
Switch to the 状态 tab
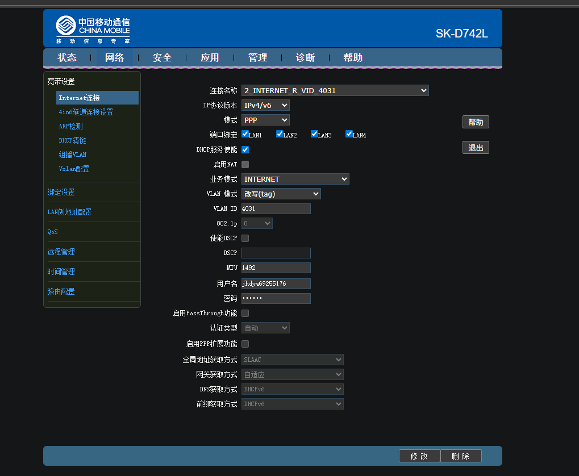pyautogui.click(x=67, y=57)
